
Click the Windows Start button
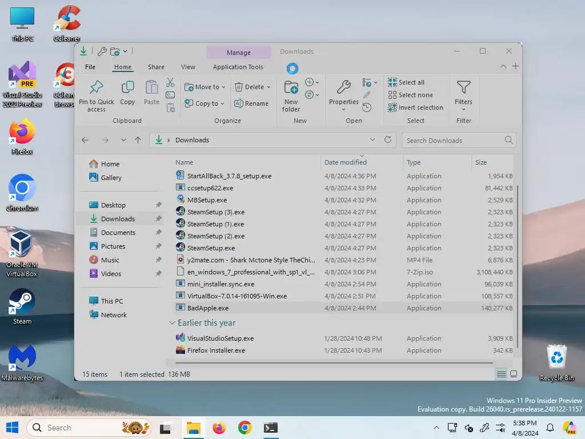coord(13,428)
